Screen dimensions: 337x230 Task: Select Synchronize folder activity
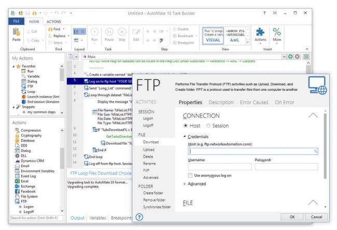(x=157, y=207)
